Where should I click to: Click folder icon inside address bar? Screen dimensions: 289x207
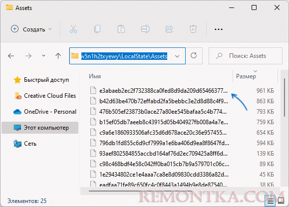coord(75,56)
